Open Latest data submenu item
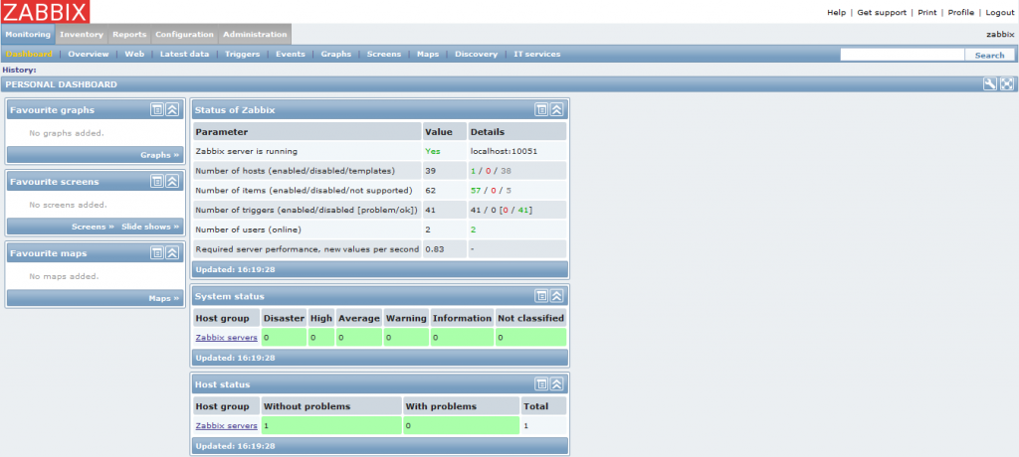 click(x=184, y=54)
